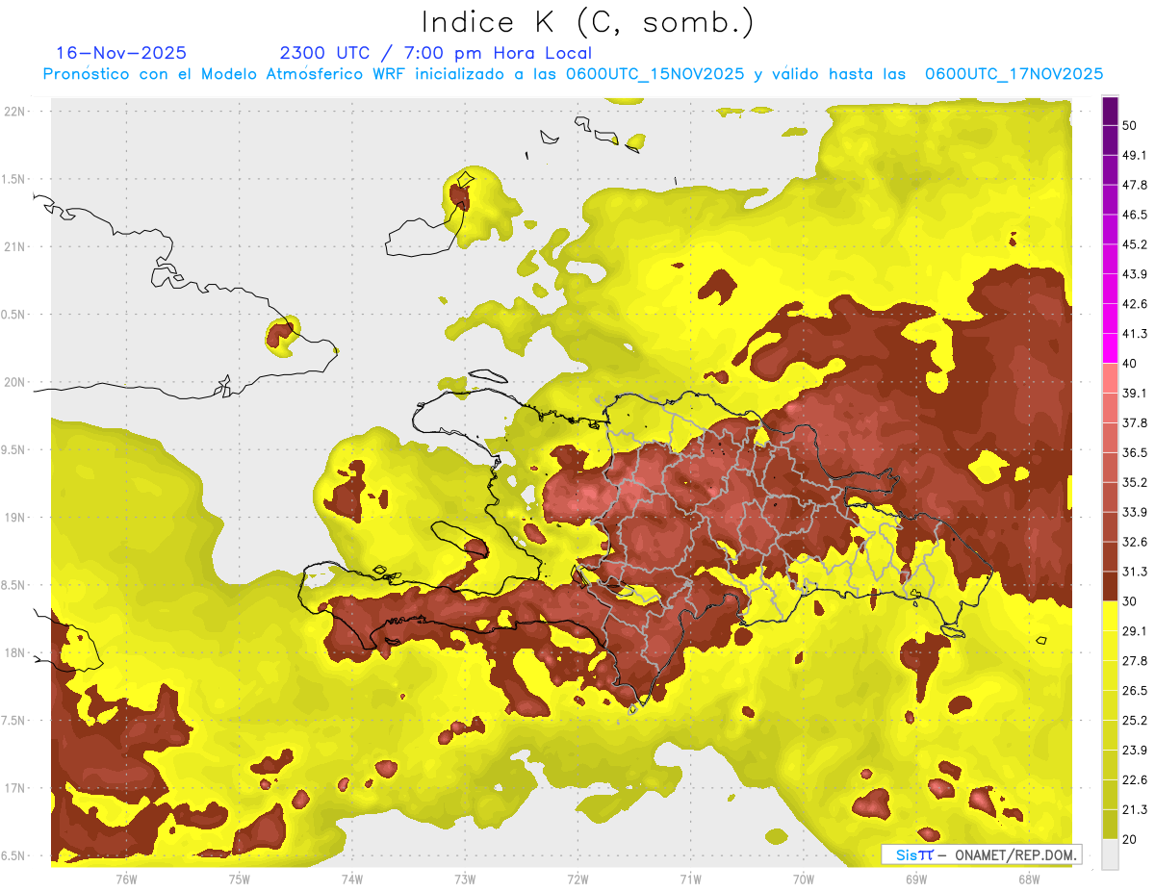
Task: Click the legend value '50'
Action: click(1130, 125)
